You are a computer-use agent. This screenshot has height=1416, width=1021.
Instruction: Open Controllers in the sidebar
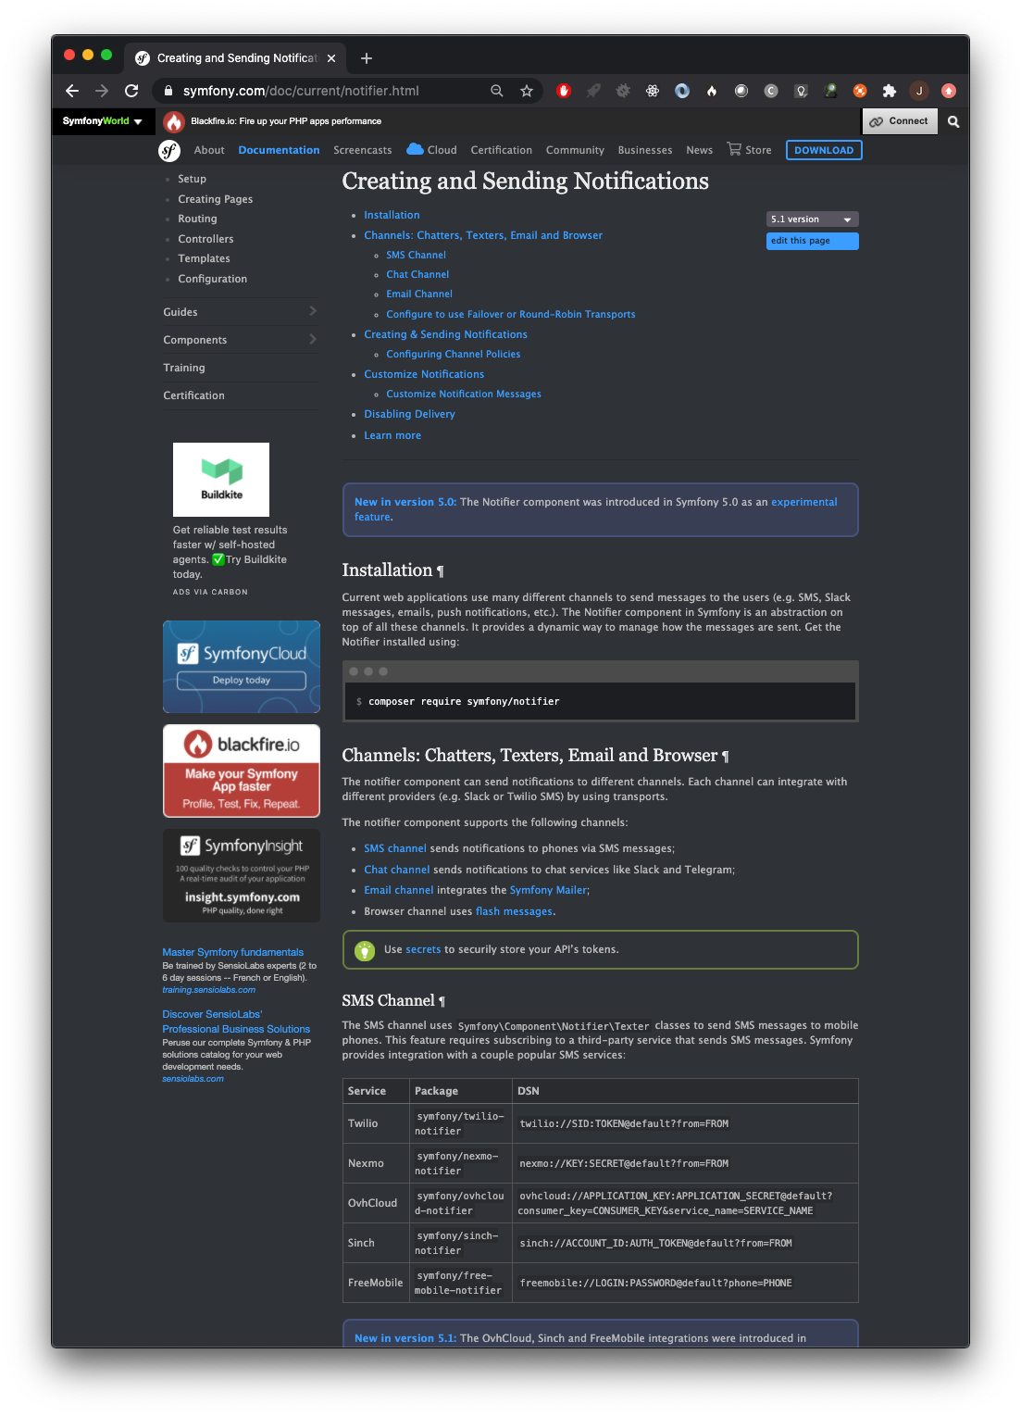(x=205, y=239)
